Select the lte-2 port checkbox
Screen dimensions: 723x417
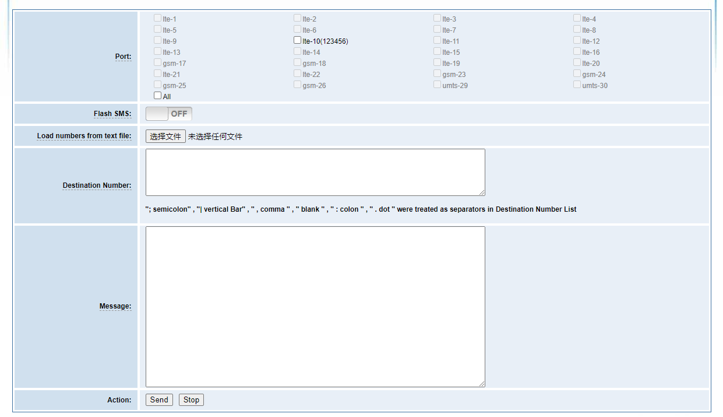click(298, 18)
